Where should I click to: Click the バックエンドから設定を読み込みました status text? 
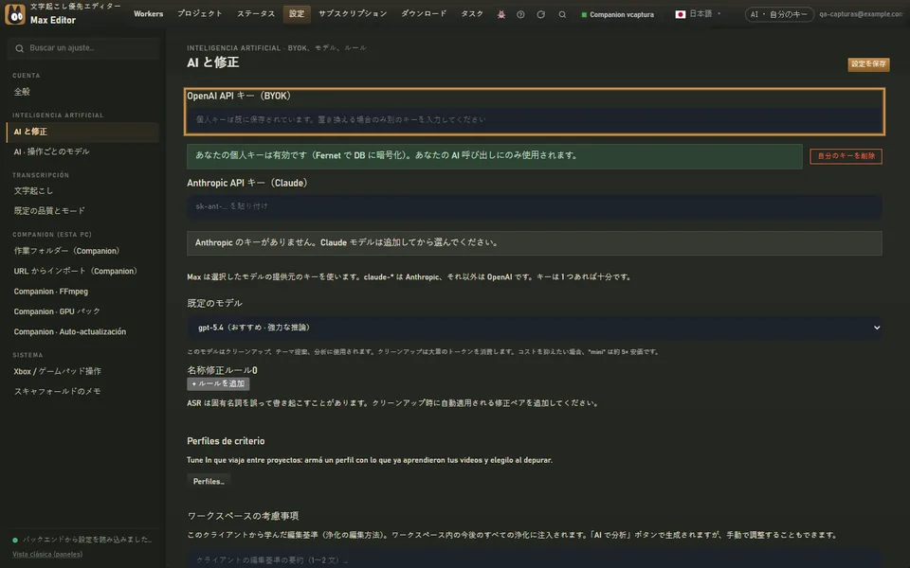[x=86, y=540]
